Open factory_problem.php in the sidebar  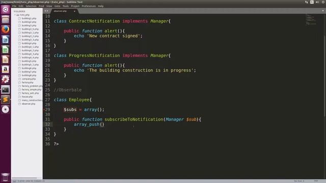pyautogui.click(x=32, y=86)
